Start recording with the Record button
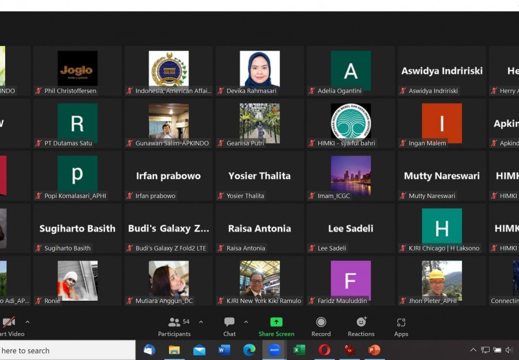Viewport: 519px width, 360px height. (x=321, y=327)
